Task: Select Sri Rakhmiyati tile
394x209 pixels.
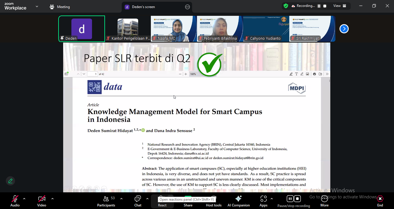Action: 312,29
